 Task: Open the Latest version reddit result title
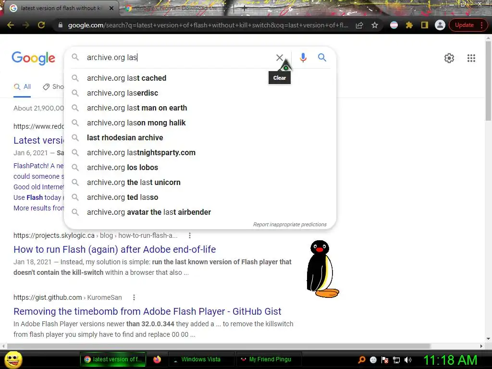coord(38,140)
